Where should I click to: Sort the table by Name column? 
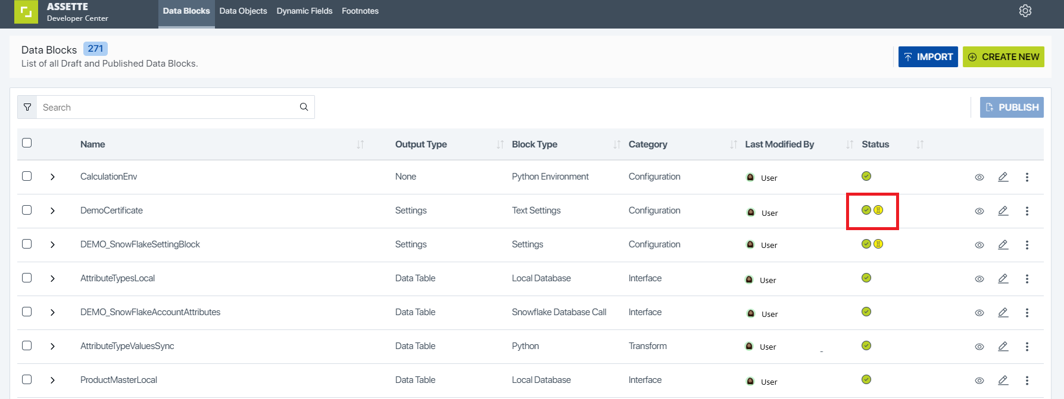(x=360, y=144)
